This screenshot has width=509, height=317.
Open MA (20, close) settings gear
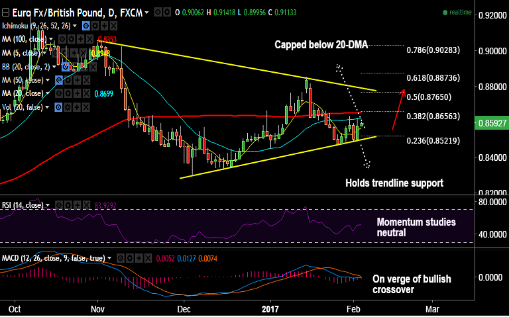click(68, 94)
